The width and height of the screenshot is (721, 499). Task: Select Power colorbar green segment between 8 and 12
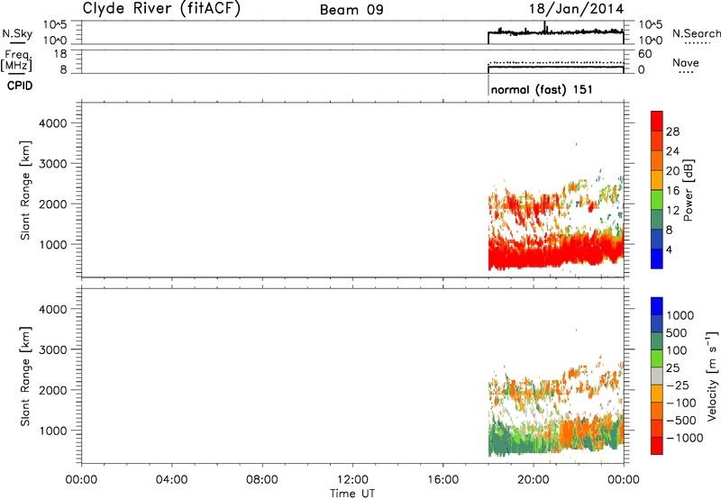[x=657, y=220]
